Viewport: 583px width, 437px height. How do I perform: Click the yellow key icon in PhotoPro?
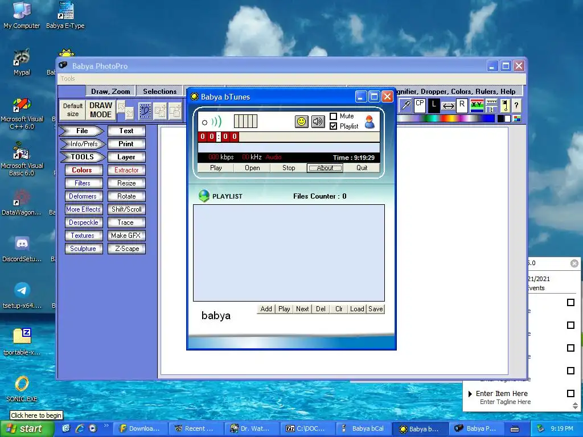(x=505, y=106)
